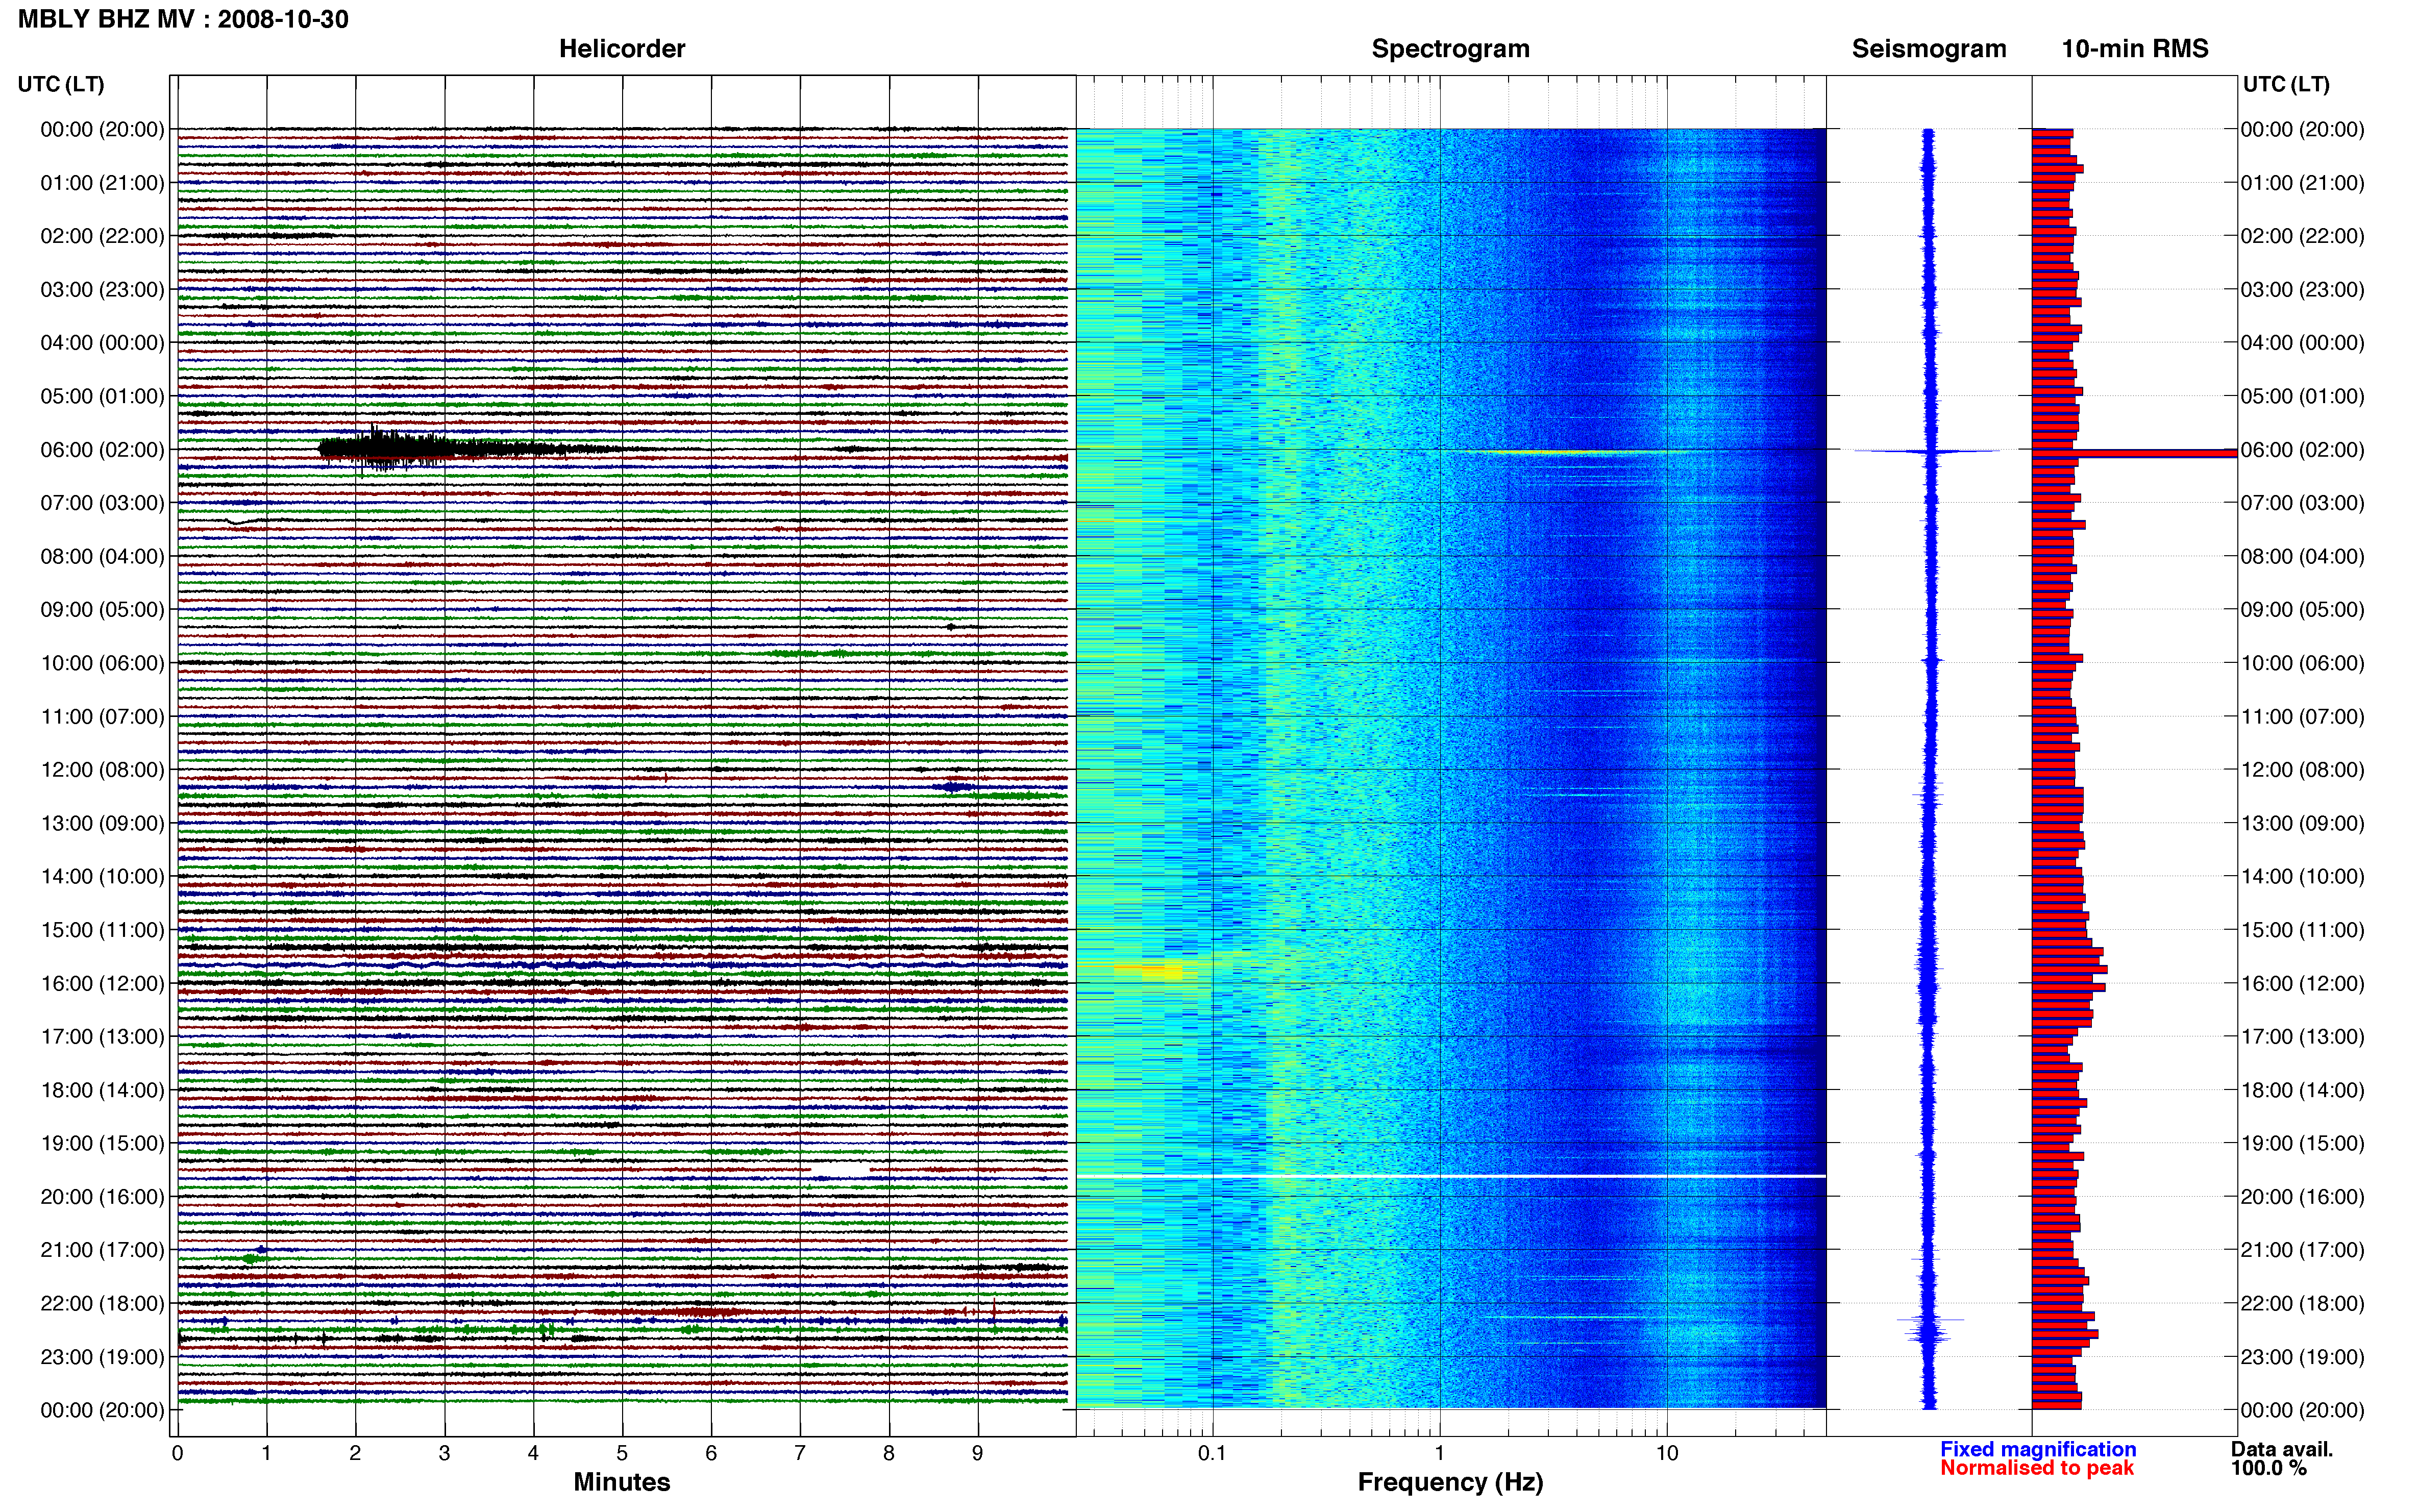Select the 'Spectrogram' panel heading
Viewport: 2419px width, 1512px height.
(x=1450, y=49)
